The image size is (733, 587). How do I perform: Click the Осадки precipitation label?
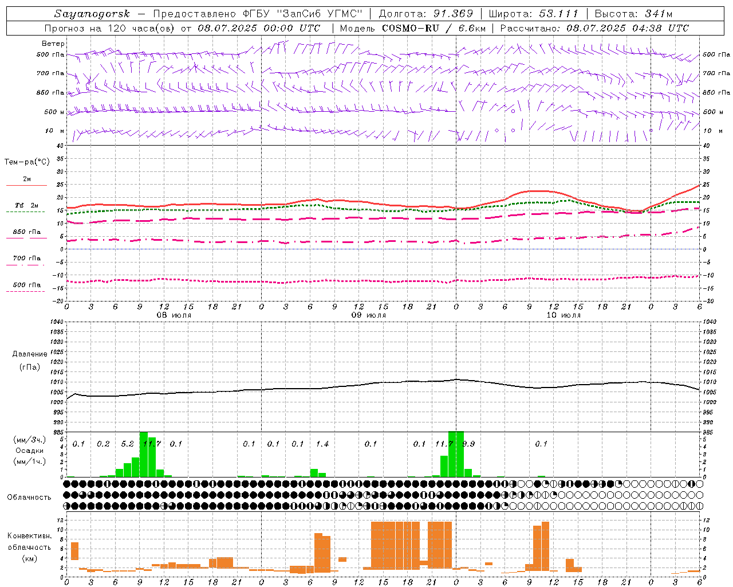[x=29, y=451]
